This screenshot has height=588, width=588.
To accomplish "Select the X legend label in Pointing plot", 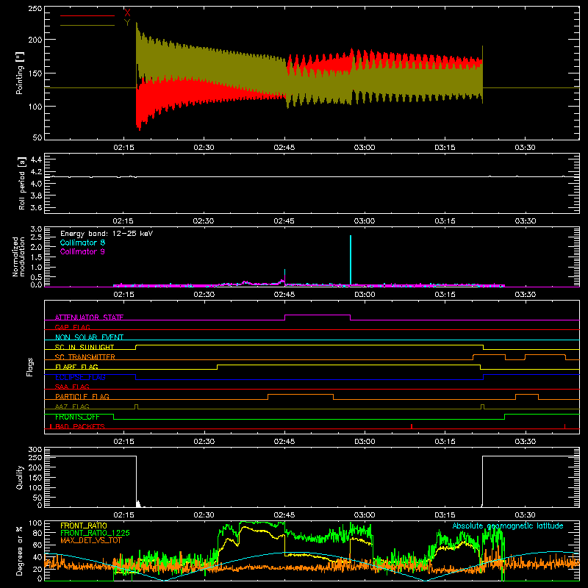I will tap(127, 13).
